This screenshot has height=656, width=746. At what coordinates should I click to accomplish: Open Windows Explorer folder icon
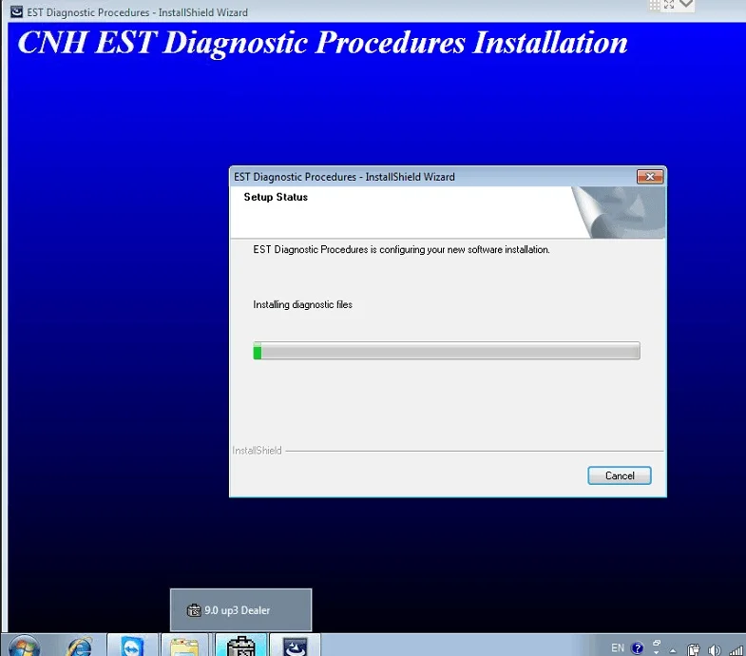(x=184, y=646)
